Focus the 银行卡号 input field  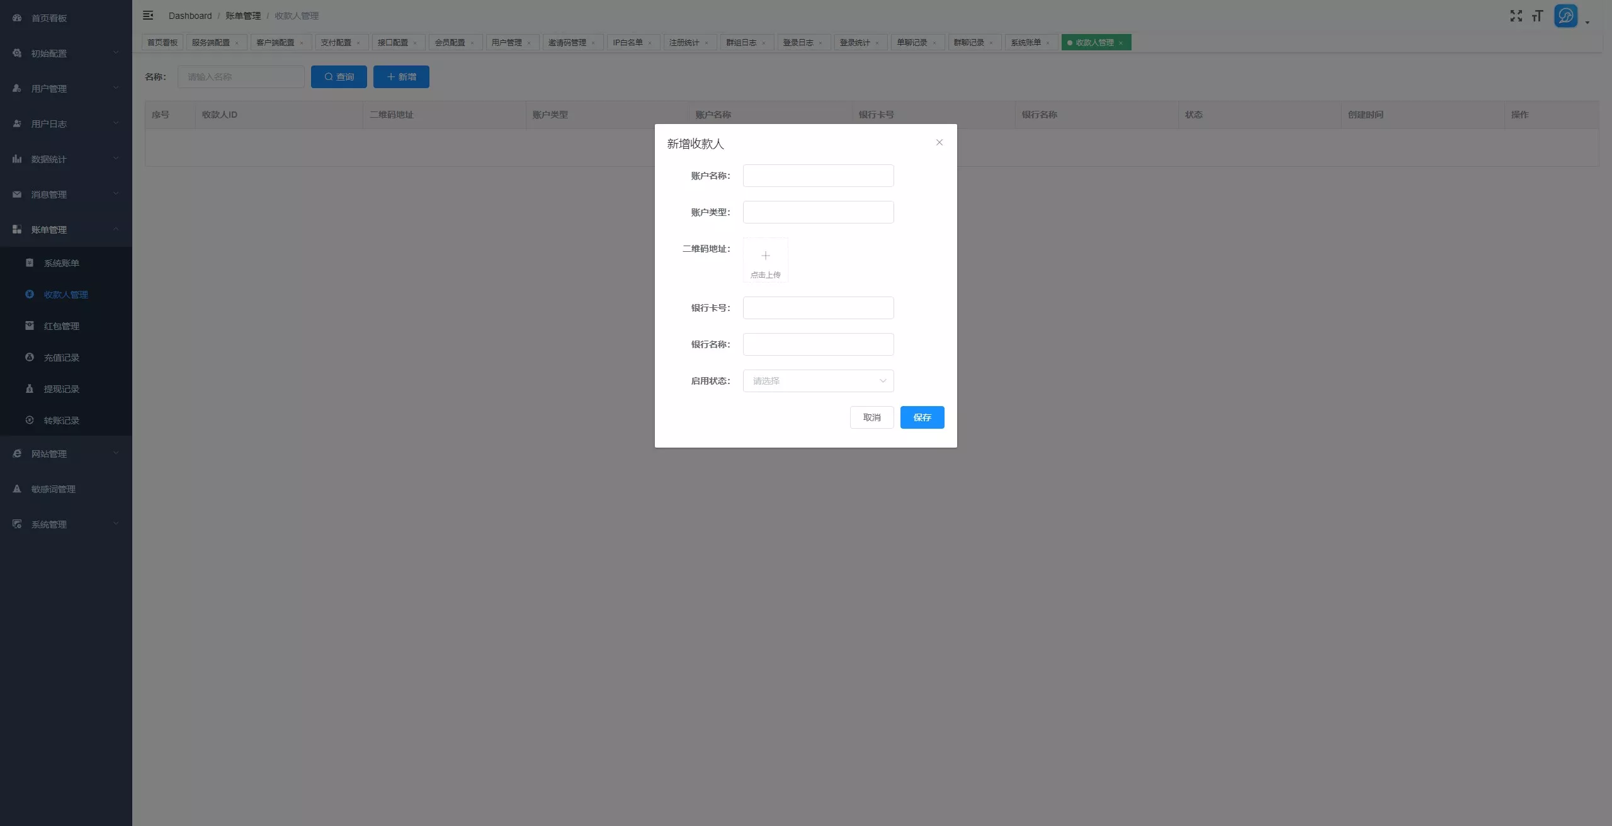tap(818, 308)
